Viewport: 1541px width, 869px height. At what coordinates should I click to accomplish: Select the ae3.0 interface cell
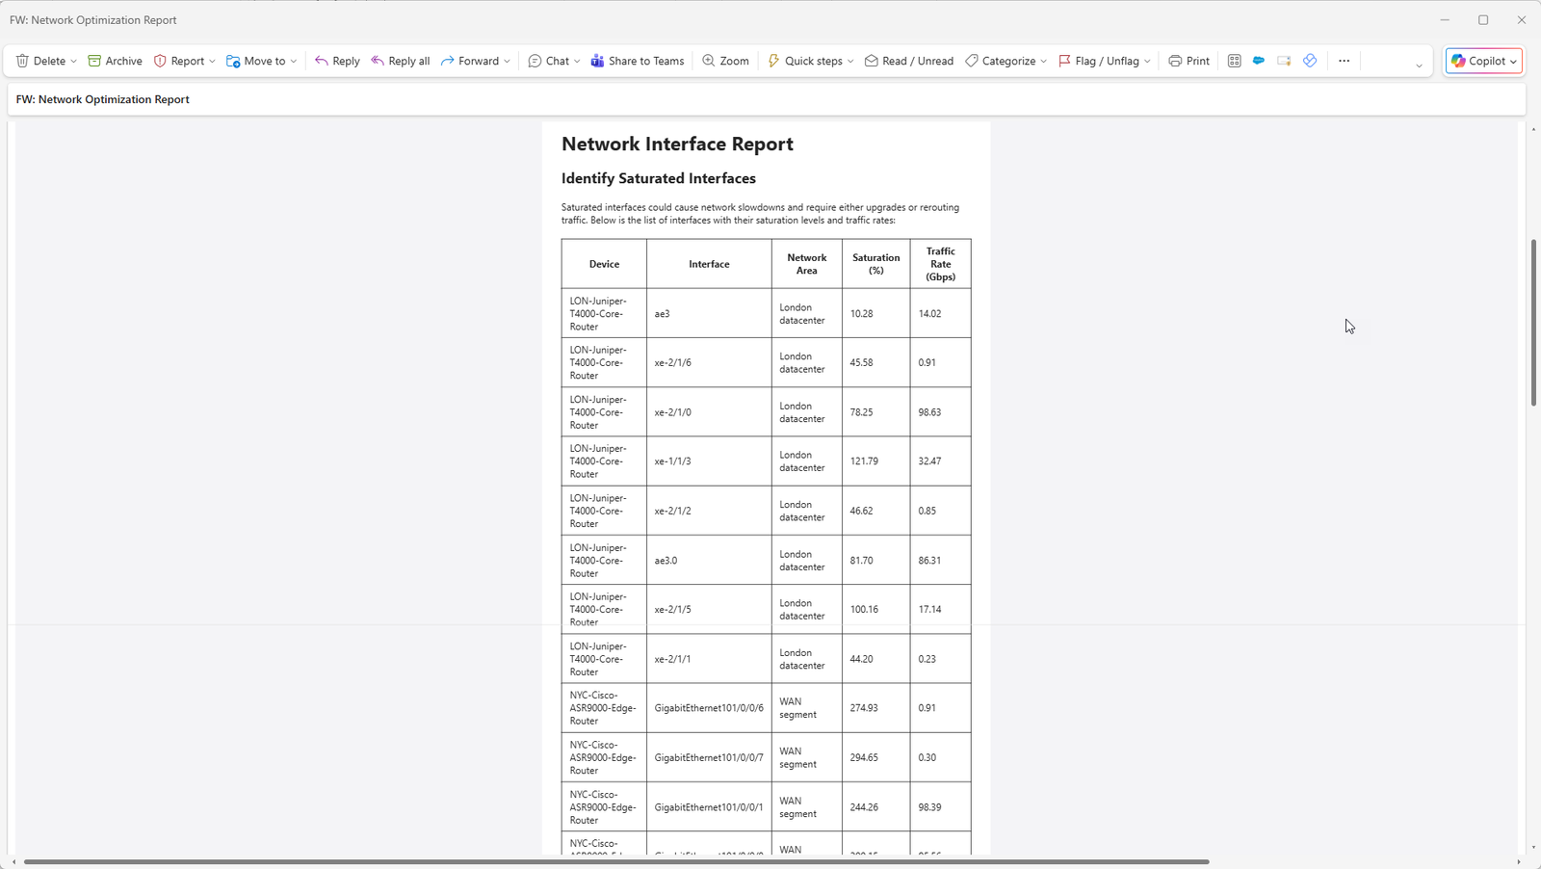pos(709,561)
